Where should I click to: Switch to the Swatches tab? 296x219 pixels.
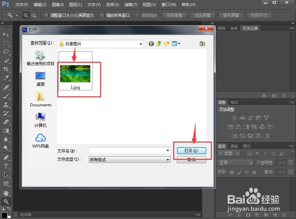coord(234,28)
